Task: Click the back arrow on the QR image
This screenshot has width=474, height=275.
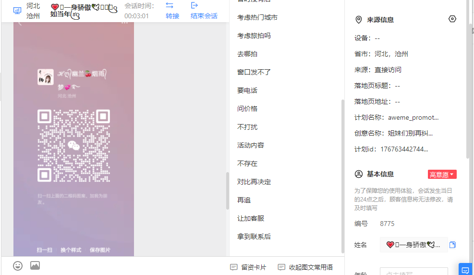Action: click(x=20, y=23)
